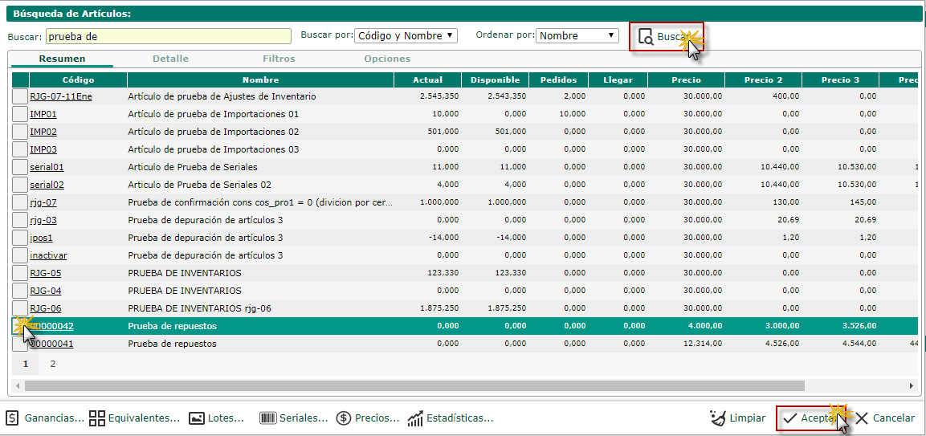The width and height of the screenshot is (926, 436).
Task: Open the Filtros tab
Action: 279,59
